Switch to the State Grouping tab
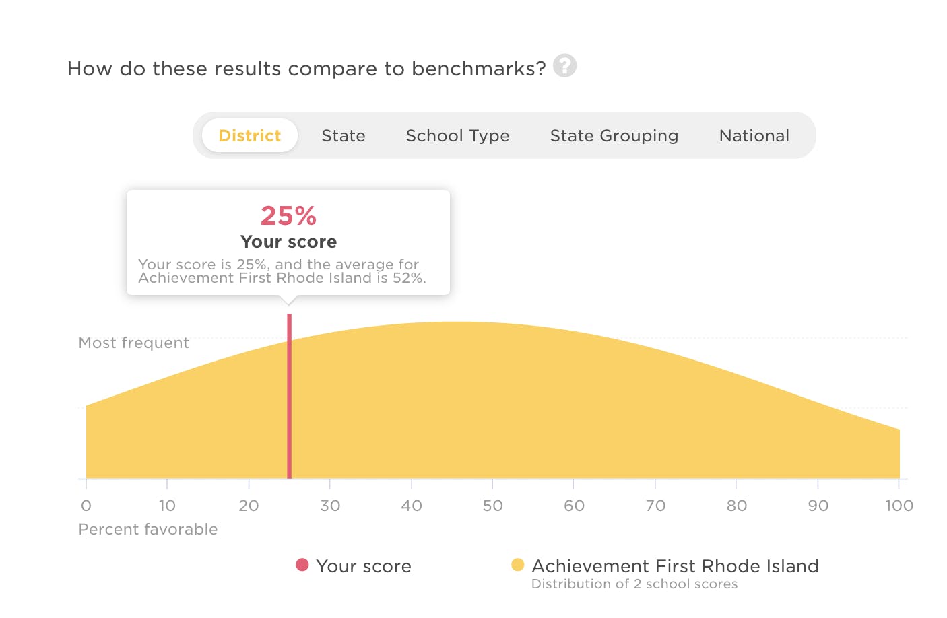The image size is (947, 618). (614, 135)
